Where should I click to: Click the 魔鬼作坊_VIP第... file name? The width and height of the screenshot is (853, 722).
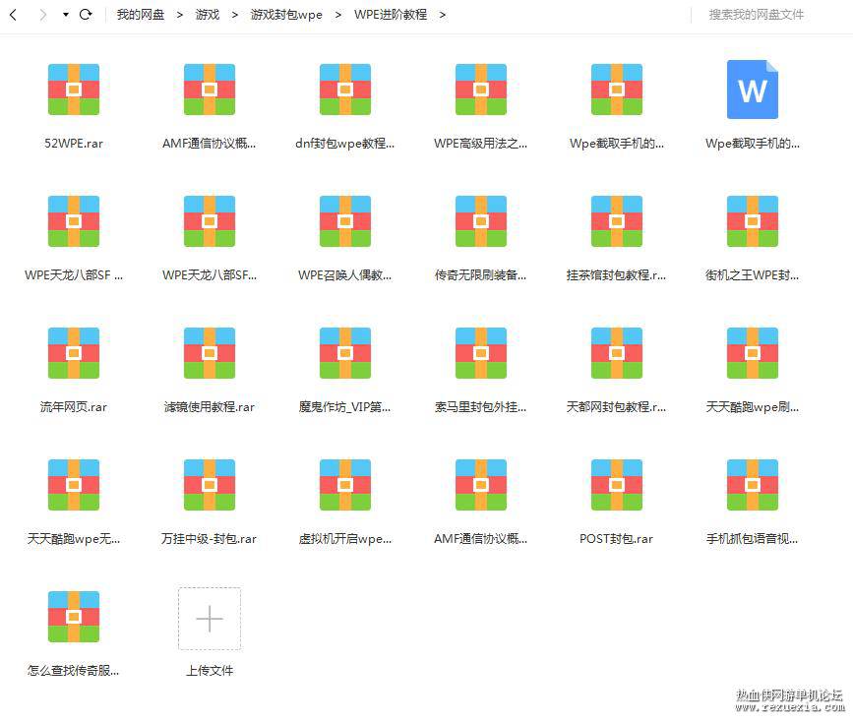pyautogui.click(x=345, y=407)
